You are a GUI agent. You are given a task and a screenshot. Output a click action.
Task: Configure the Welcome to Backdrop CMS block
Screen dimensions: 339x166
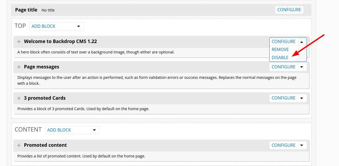click(x=284, y=41)
